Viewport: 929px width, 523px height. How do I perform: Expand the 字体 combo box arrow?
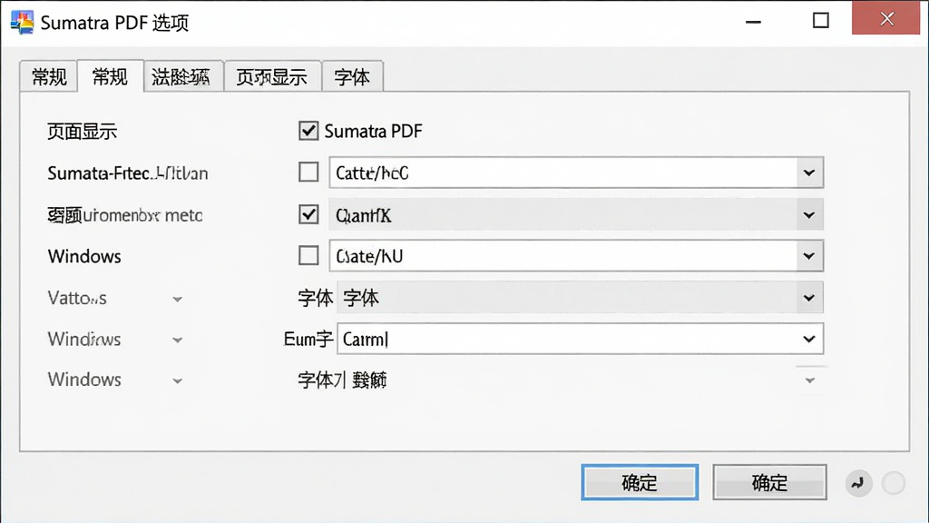808,298
